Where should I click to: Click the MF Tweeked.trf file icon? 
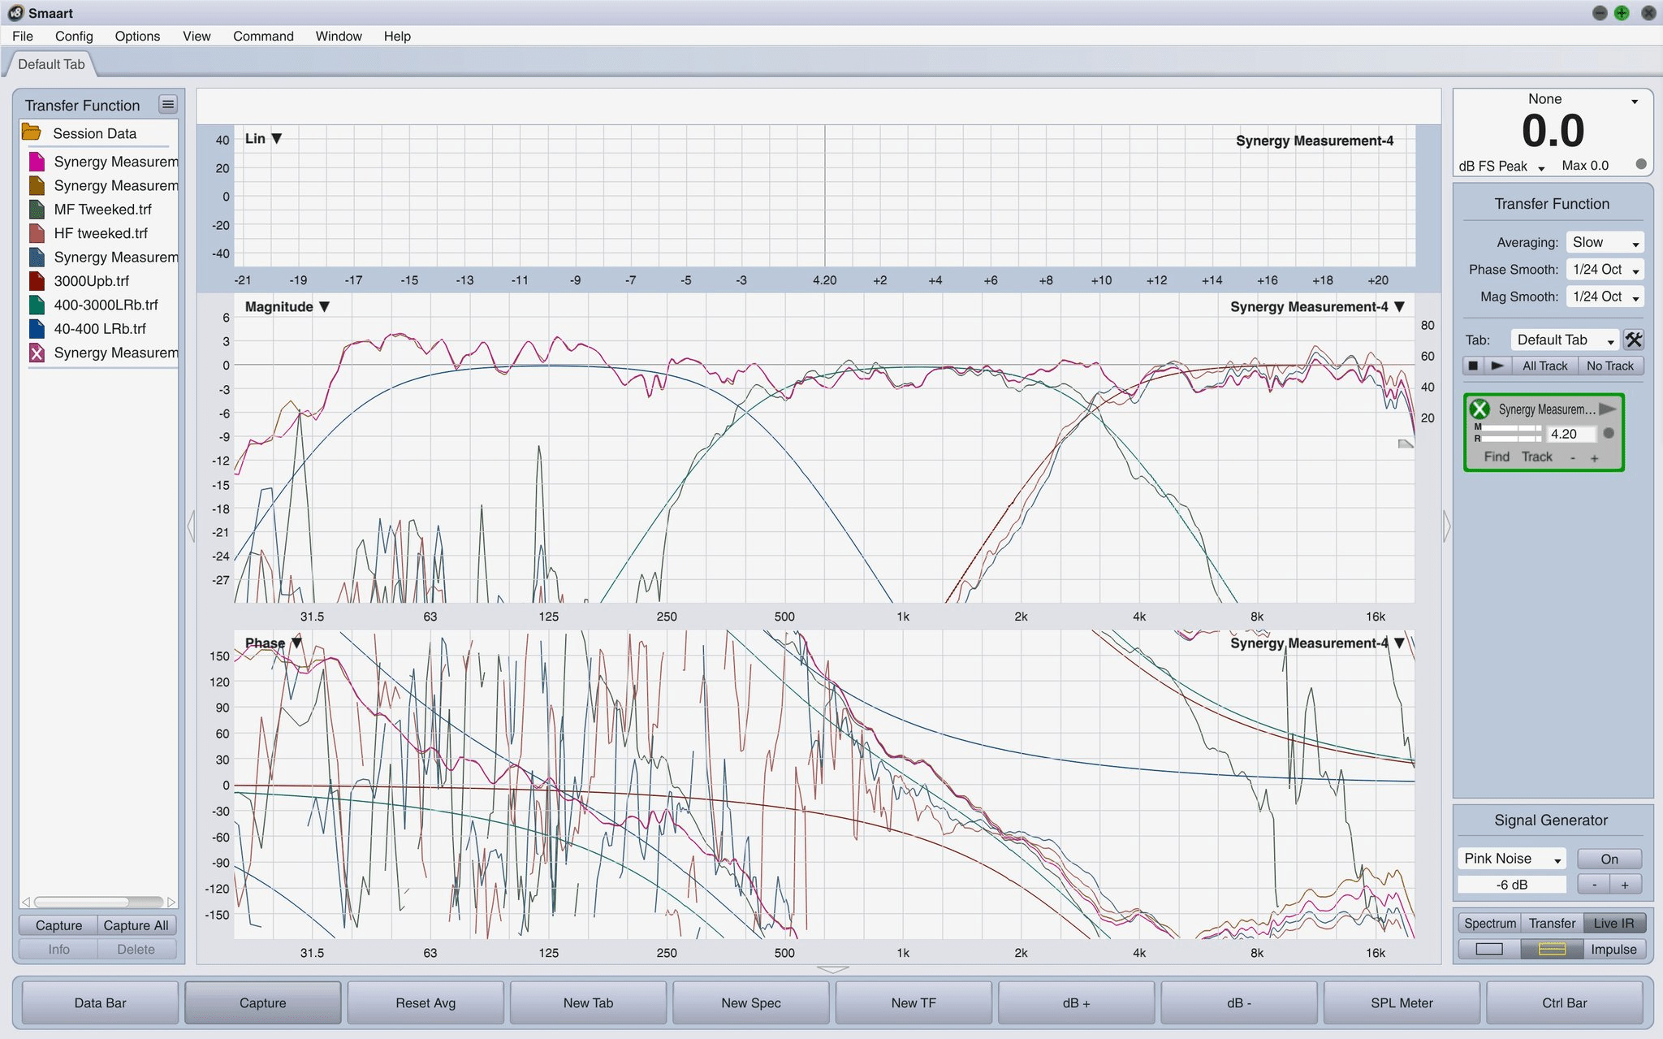pos(37,209)
